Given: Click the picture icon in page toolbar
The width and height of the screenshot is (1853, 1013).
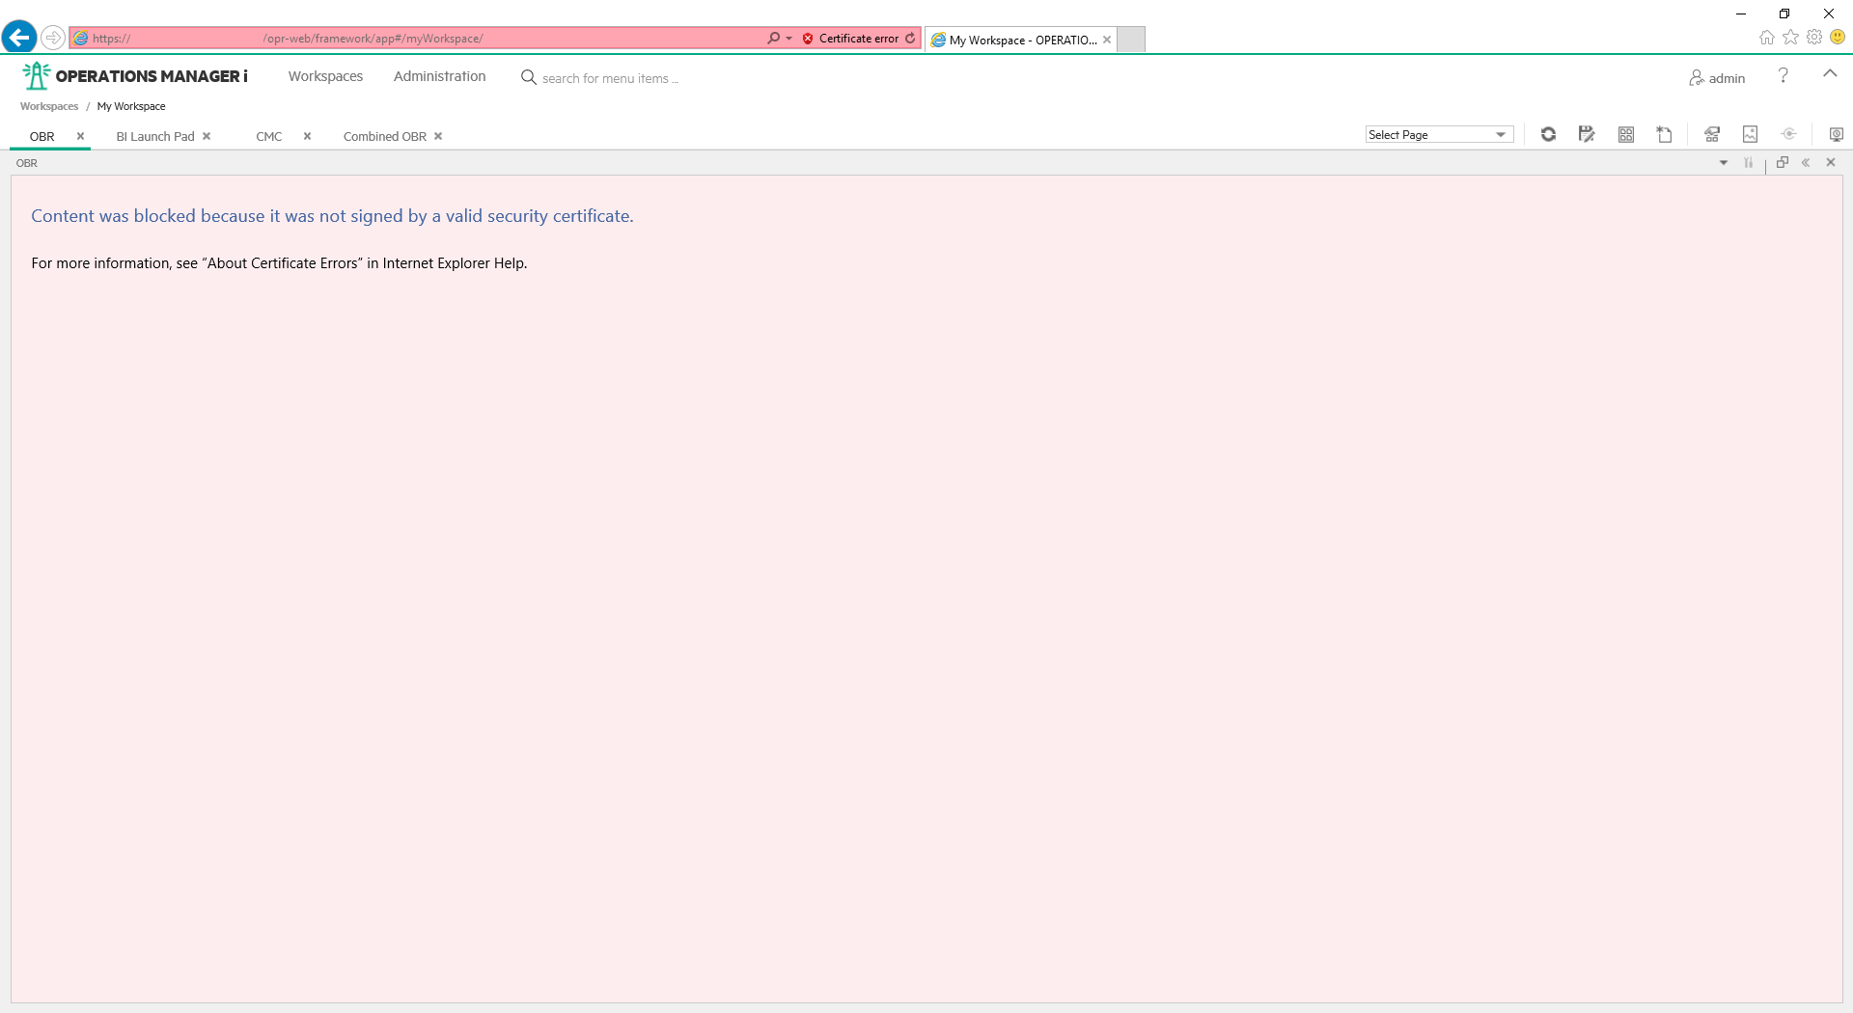Looking at the screenshot, I should click(x=1750, y=134).
